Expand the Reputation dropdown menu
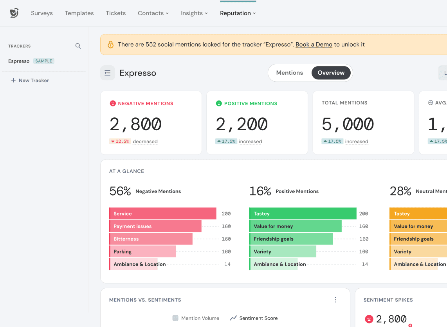This screenshot has height=327, width=447. point(238,13)
